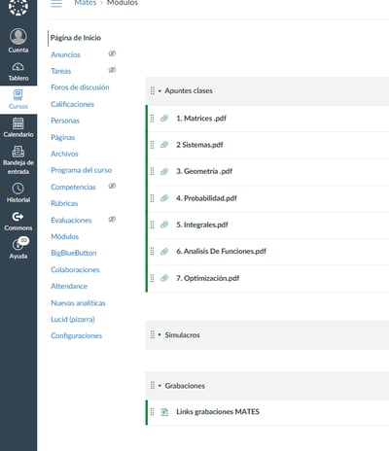Screen dimensions: 389x451
Task: Open Attendance in course menu
Action: [x=69, y=286]
